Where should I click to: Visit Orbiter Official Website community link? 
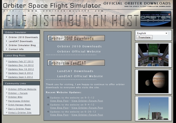22,89
